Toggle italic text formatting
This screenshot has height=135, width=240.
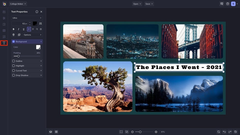click(19, 29)
